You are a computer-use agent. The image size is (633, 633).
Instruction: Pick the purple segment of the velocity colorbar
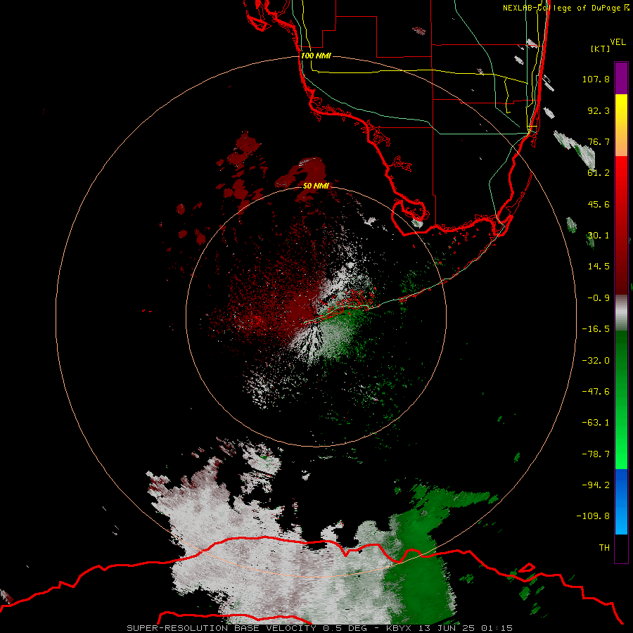621,78
